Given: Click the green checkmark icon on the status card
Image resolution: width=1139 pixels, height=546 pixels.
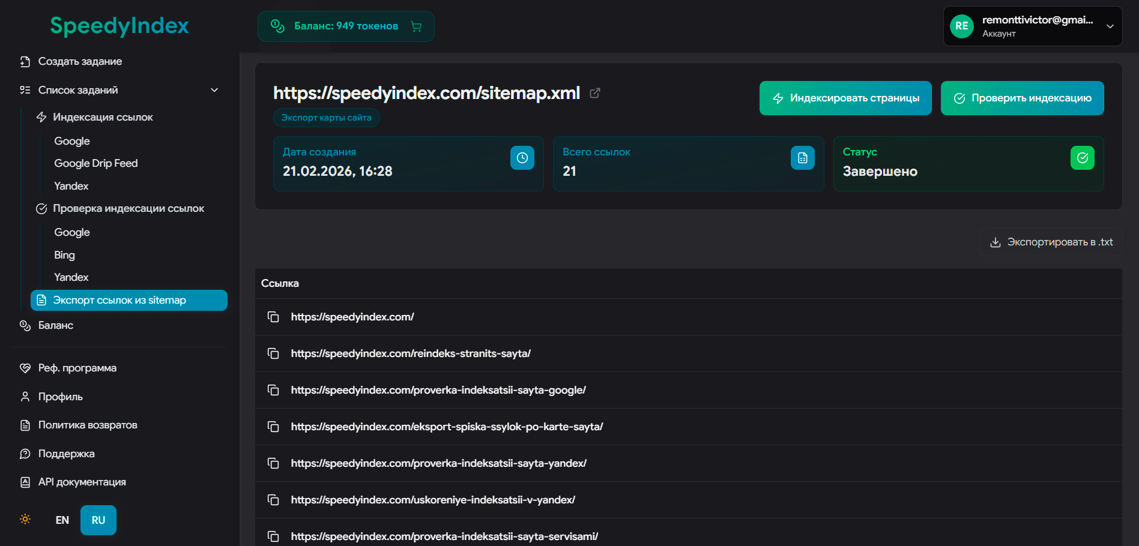Looking at the screenshot, I should click(1083, 158).
